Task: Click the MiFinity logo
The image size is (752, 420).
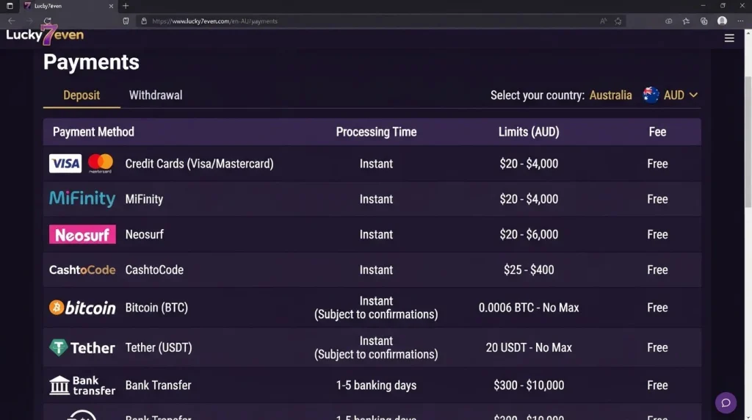Action: pos(82,198)
